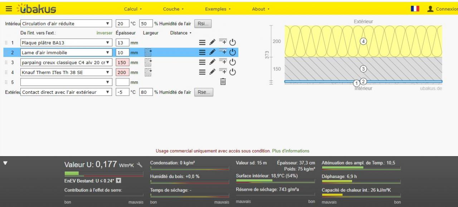Click the wrench icon beside Valeur U
The width and height of the screenshot is (458, 207).
(x=140, y=165)
